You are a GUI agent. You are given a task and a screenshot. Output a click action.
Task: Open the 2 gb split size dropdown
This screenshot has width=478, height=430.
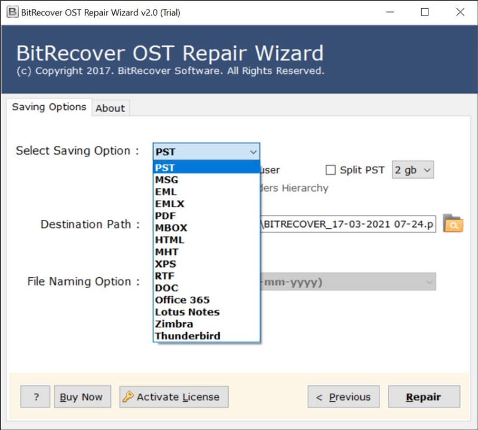(412, 170)
